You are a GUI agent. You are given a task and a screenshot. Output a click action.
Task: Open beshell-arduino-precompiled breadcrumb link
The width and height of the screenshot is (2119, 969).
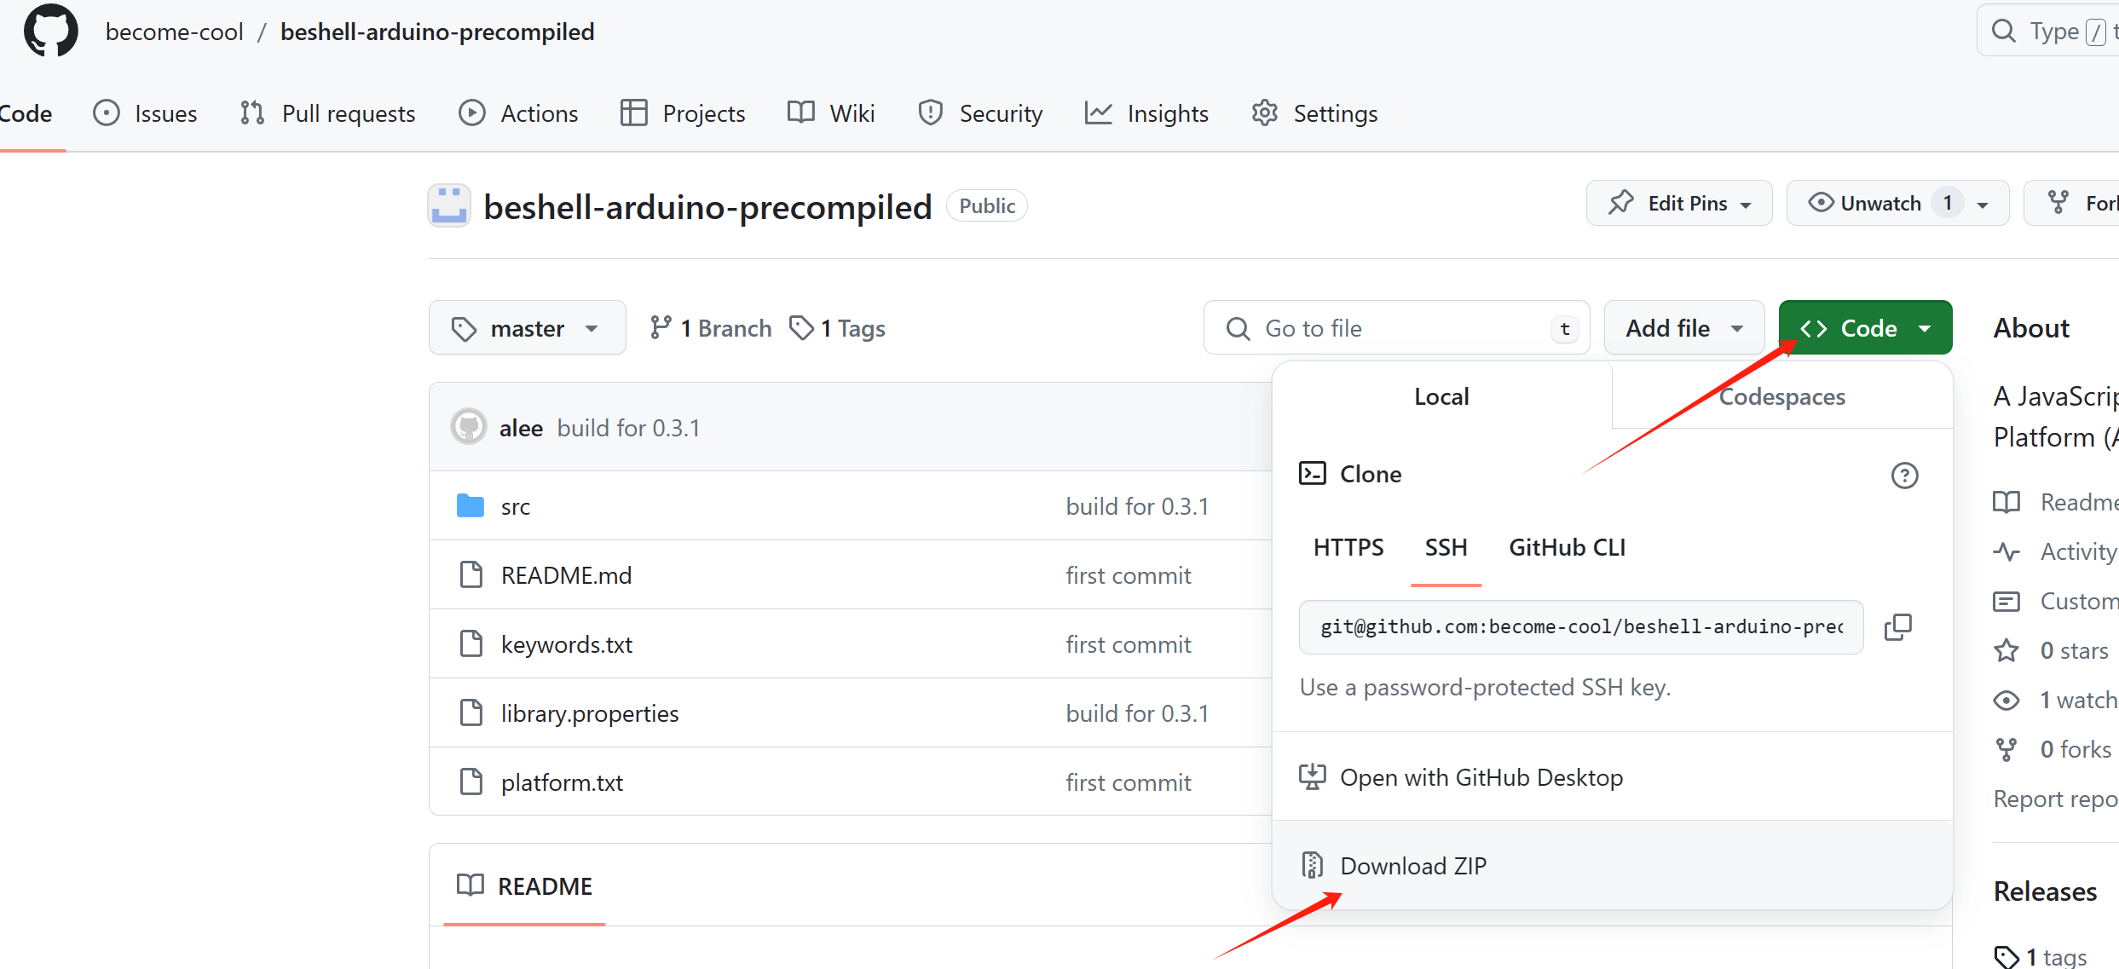pos(437,32)
